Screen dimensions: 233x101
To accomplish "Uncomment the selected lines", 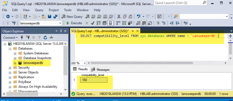I will click(164, 23).
